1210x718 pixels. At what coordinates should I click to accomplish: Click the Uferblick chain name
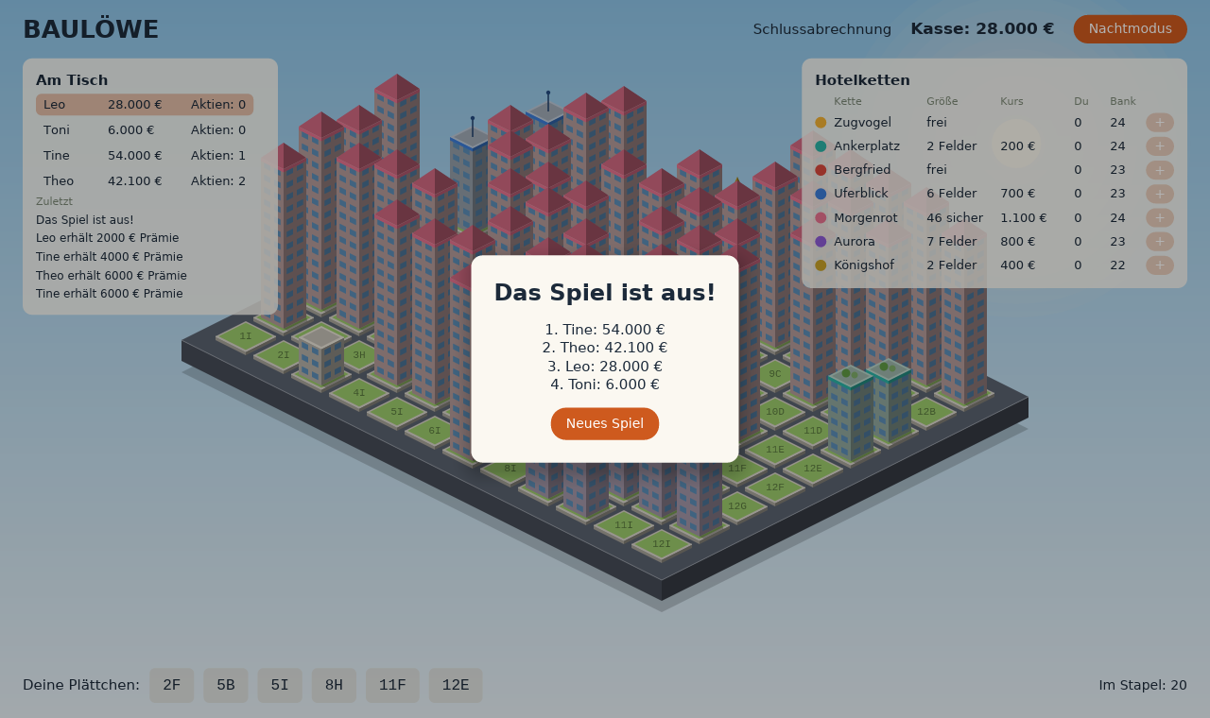coord(860,194)
